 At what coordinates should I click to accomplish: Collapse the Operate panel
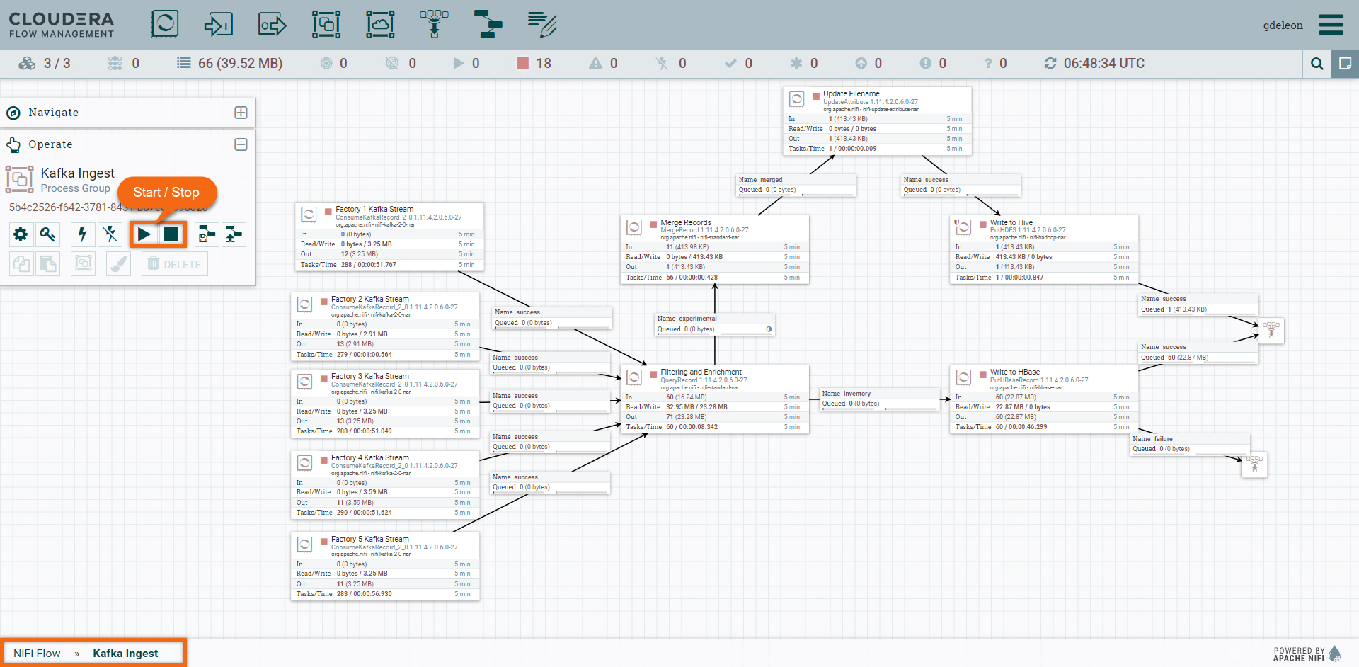[241, 144]
